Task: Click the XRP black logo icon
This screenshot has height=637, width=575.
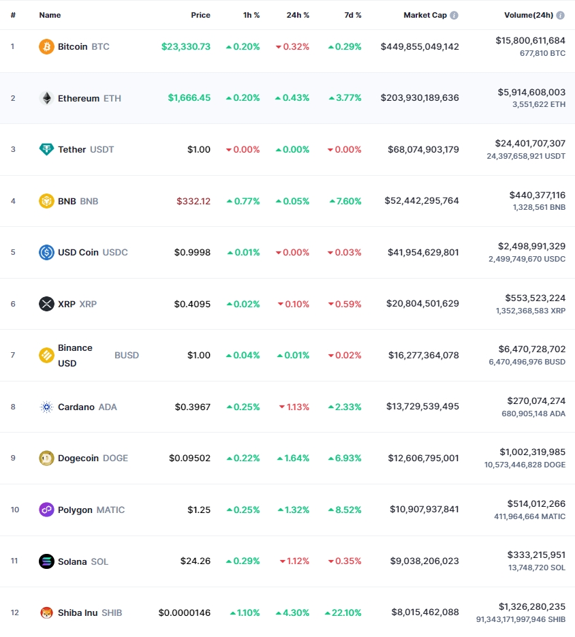Action: (46, 304)
